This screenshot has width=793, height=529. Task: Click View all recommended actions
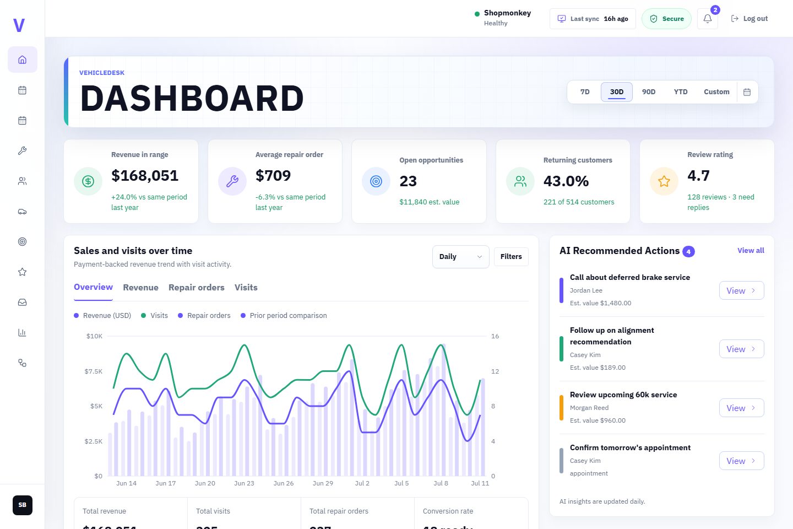[x=751, y=250]
